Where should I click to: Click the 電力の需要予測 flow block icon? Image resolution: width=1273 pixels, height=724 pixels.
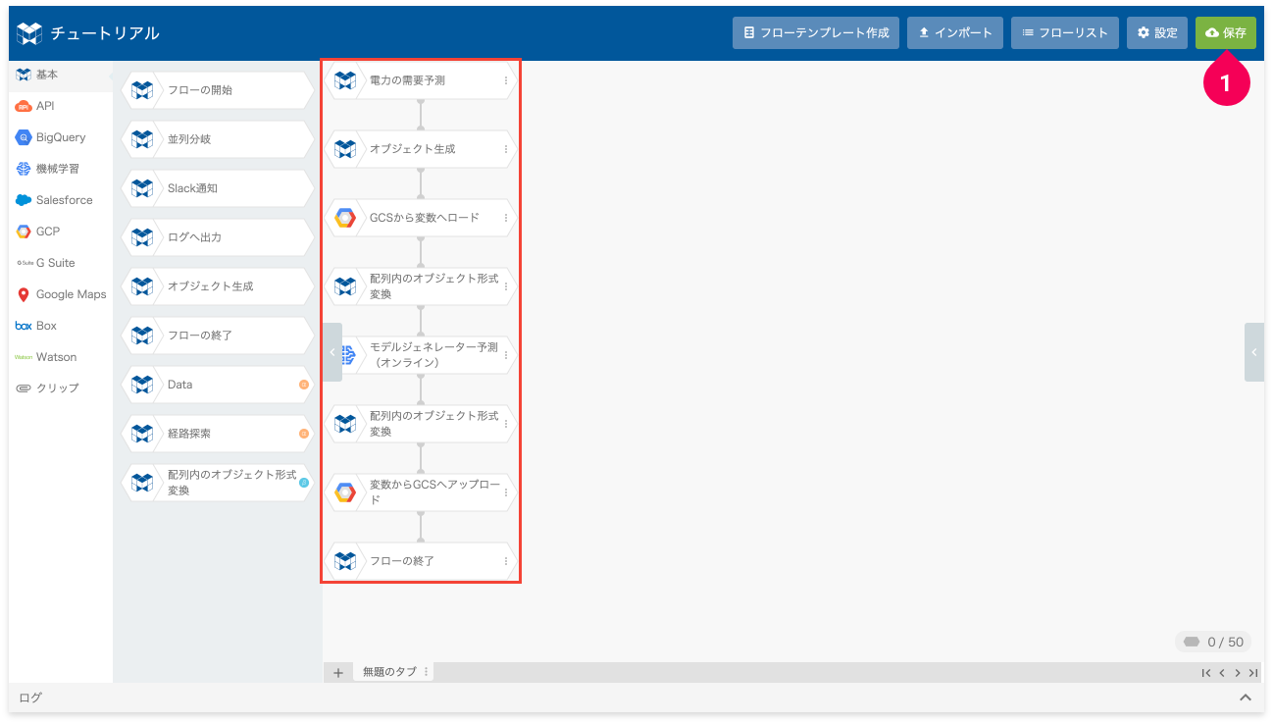point(345,80)
